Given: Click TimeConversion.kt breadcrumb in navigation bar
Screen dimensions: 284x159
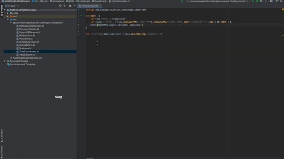Looking at the screenshot, I should click(x=119, y=1).
